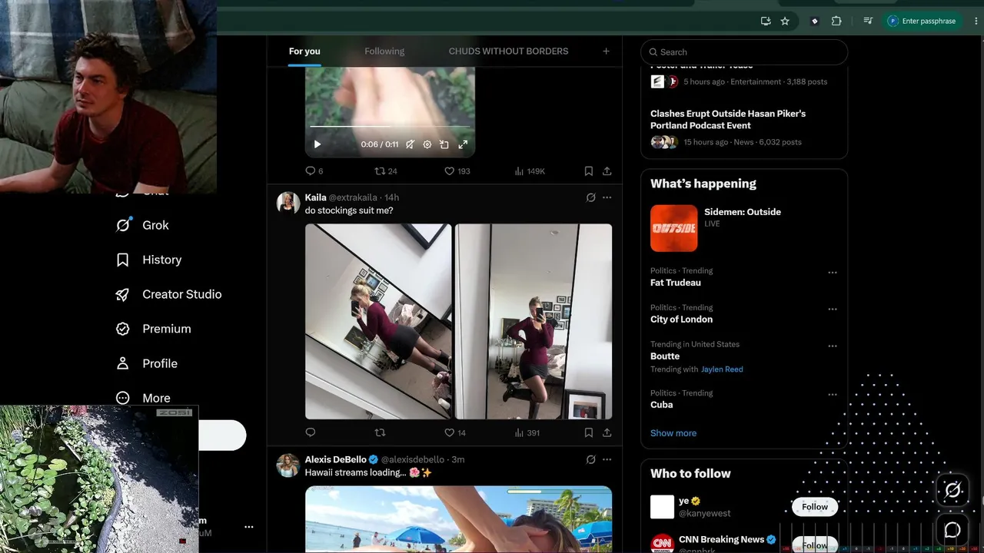Switch to the Following tab
This screenshot has height=553, width=984.
point(384,51)
